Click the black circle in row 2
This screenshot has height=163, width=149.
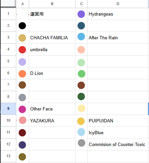(x=22, y=26)
